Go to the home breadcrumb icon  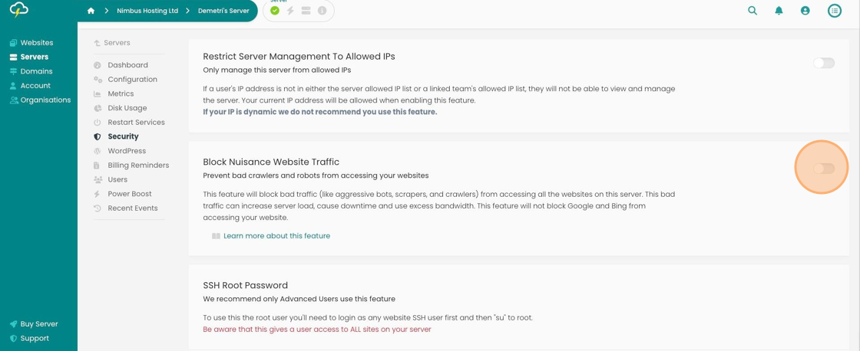[x=91, y=11]
